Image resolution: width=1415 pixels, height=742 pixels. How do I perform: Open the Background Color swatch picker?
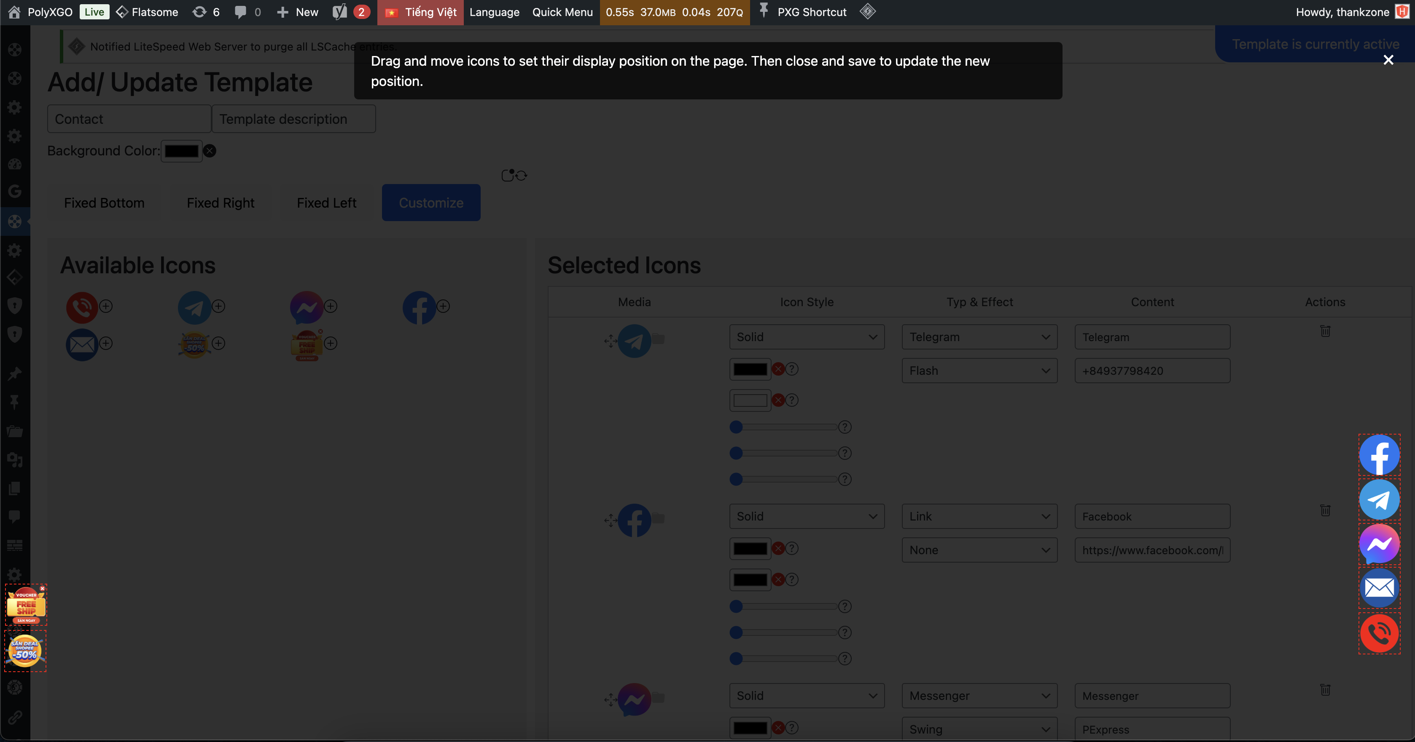coord(181,151)
